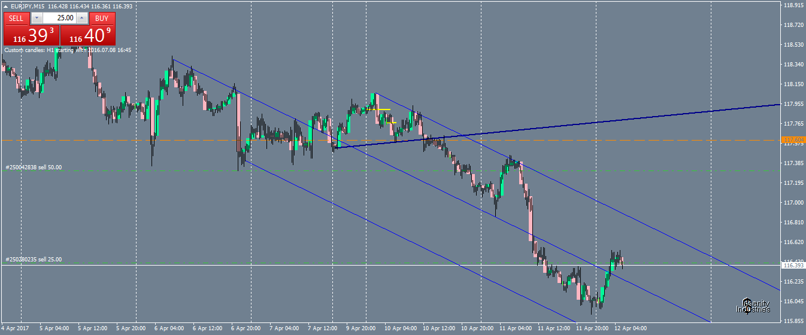806x335 pixels.
Task: Click the 117.000 price scale label
Action: coord(793,202)
